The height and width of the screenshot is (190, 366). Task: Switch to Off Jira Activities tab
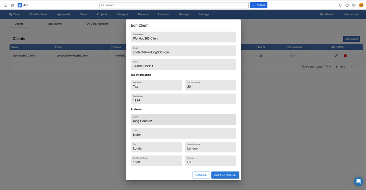coord(97,24)
